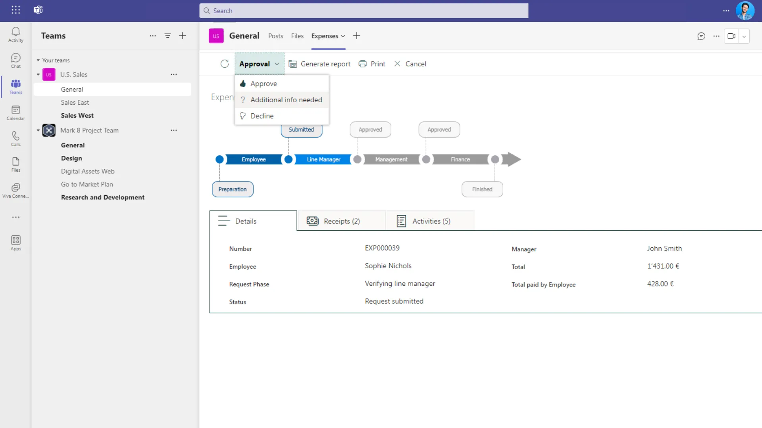Switch to the Chat section
The height and width of the screenshot is (428, 762).
point(15,60)
